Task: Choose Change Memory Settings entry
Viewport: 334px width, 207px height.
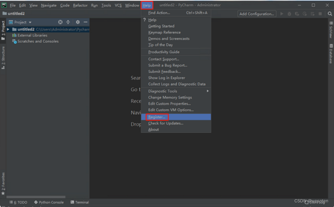Action: tap(176, 97)
